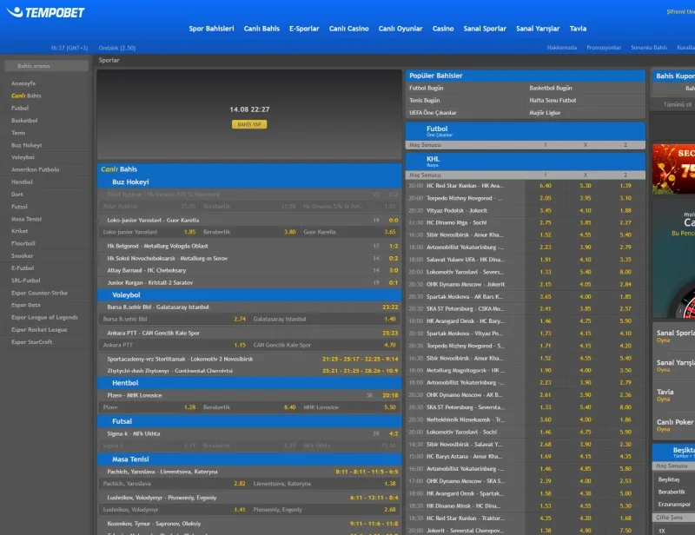The height and width of the screenshot is (535, 695).
Task: Open the Sanal Yarışlar menu item
Action: pos(538,29)
